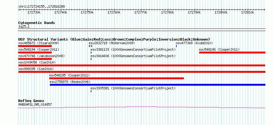The width and height of the screenshot is (274, 125).
Task: Click the 172810k ruler label
Action: pyautogui.click(x=248, y=13)
